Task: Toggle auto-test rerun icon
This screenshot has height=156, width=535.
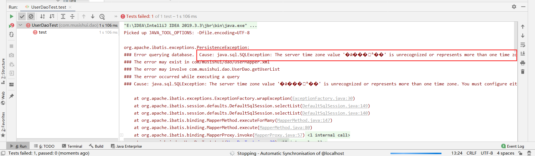Action: 11,34
